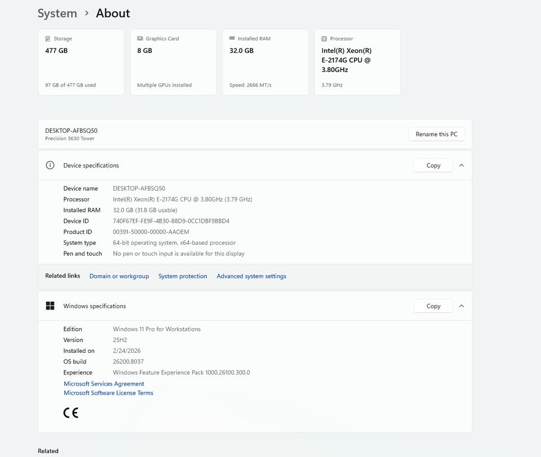The width and height of the screenshot is (541, 457).
Task: Click the Graphics Card icon
Action: pyautogui.click(x=140, y=39)
